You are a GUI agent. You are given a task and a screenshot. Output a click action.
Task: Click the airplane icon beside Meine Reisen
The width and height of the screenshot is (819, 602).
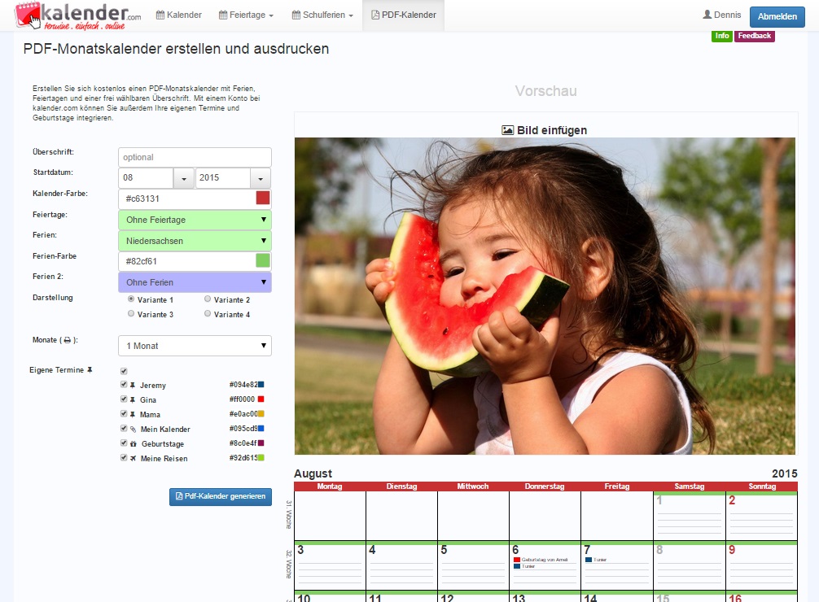click(133, 458)
